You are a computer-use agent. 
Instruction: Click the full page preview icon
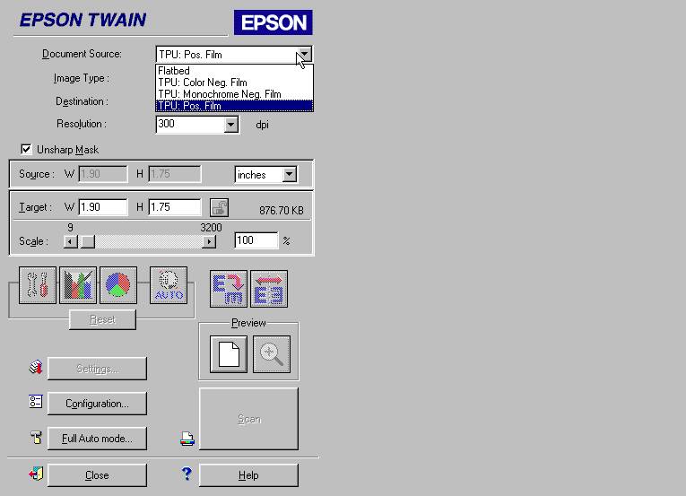tap(228, 353)
